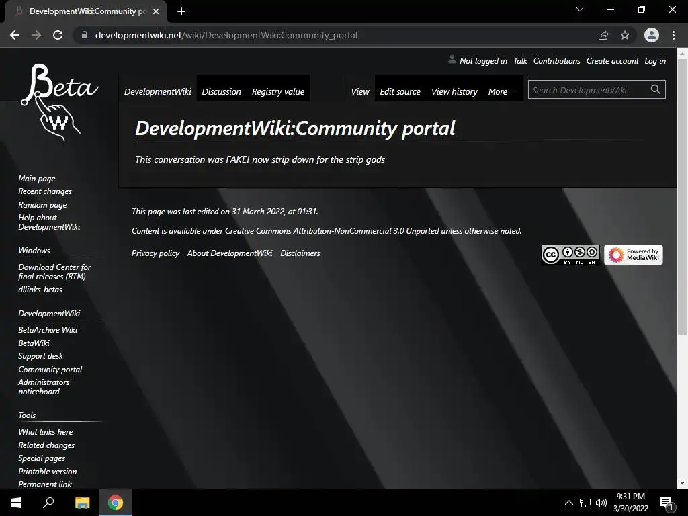Click the Chrome taskbar icon
The image size is (688, 516).
pyautogui.click(x=116, y=503)
